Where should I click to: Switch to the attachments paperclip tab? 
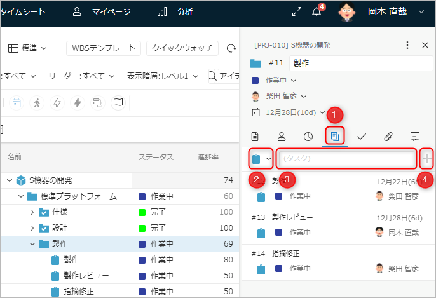tap(388, 136)
